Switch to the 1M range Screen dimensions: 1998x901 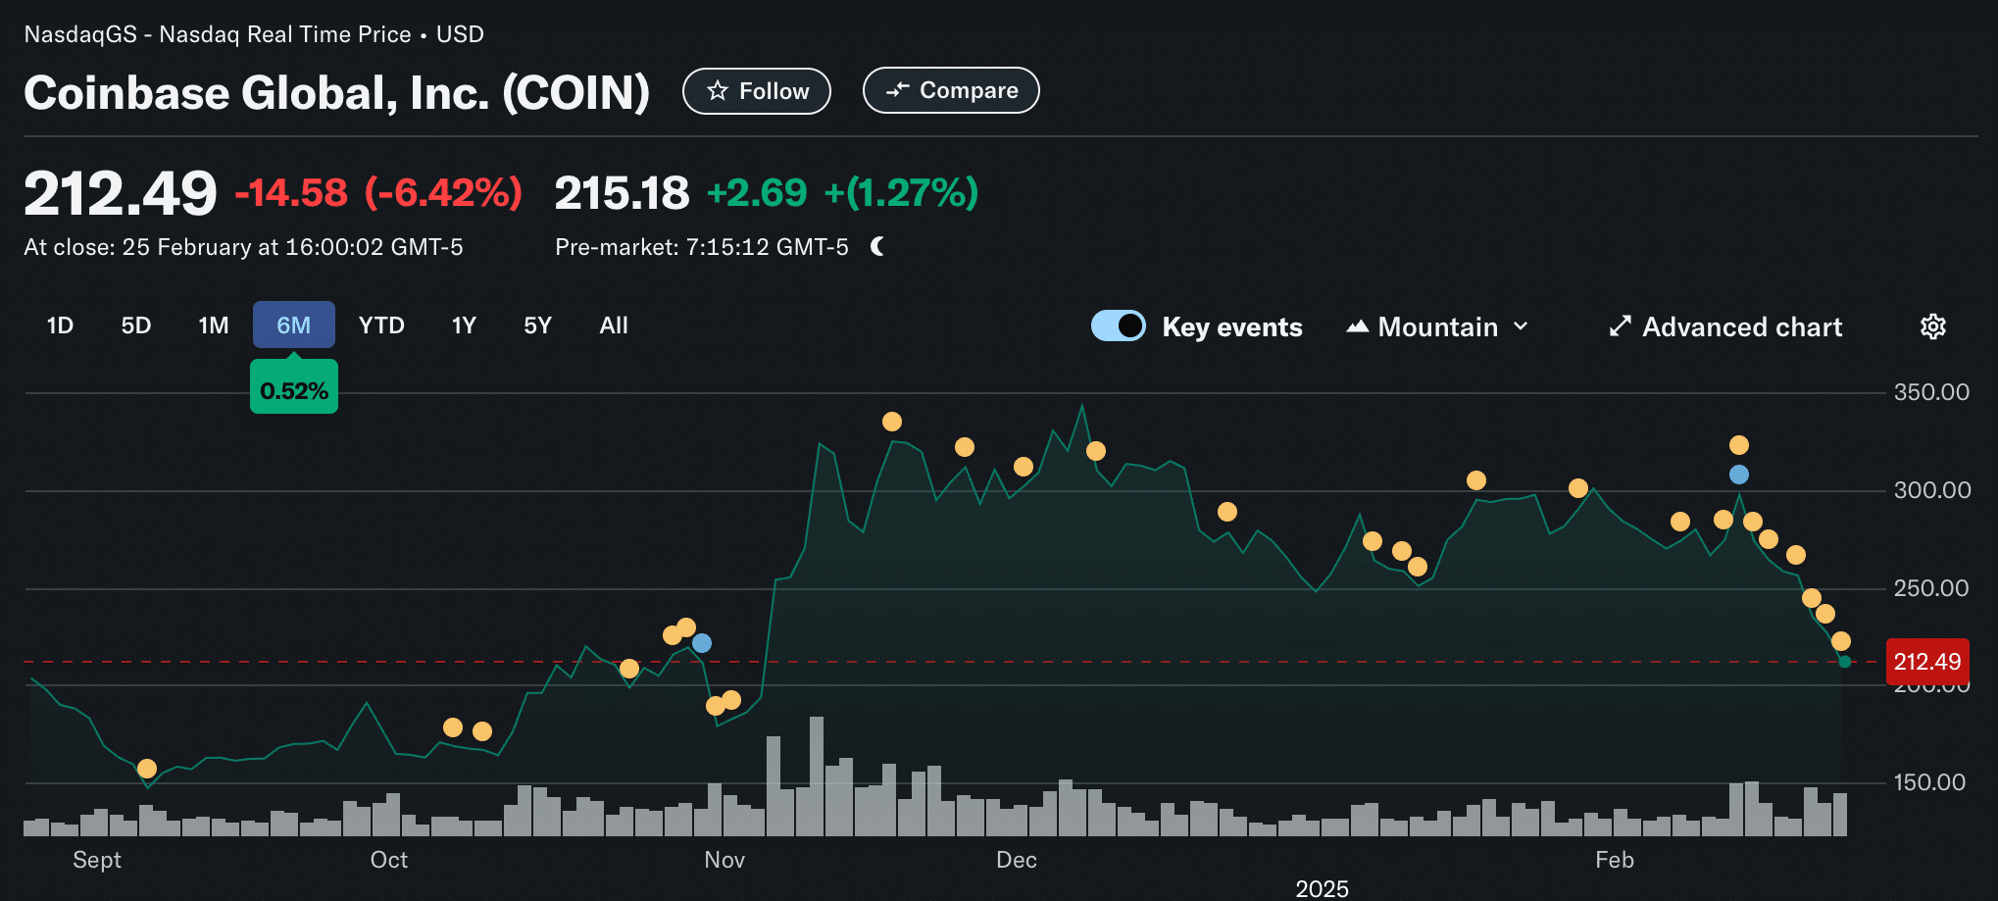214,325
